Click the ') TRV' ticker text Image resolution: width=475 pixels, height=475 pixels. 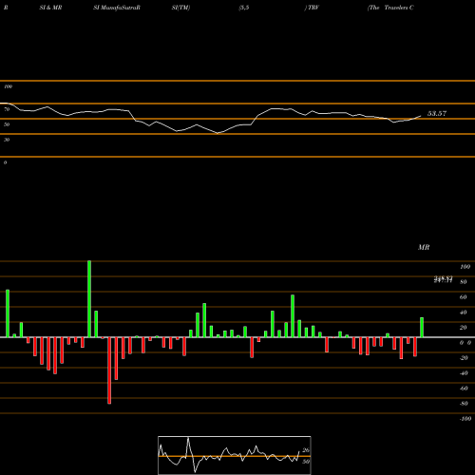tap(312, 8)
